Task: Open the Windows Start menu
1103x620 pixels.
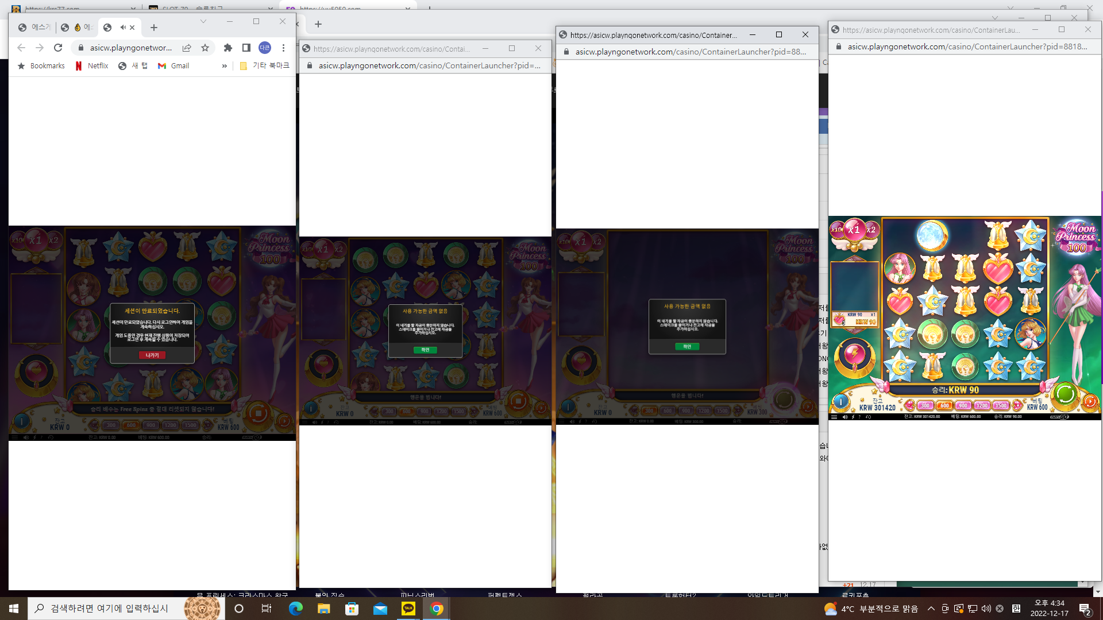Action: (14, 609)
